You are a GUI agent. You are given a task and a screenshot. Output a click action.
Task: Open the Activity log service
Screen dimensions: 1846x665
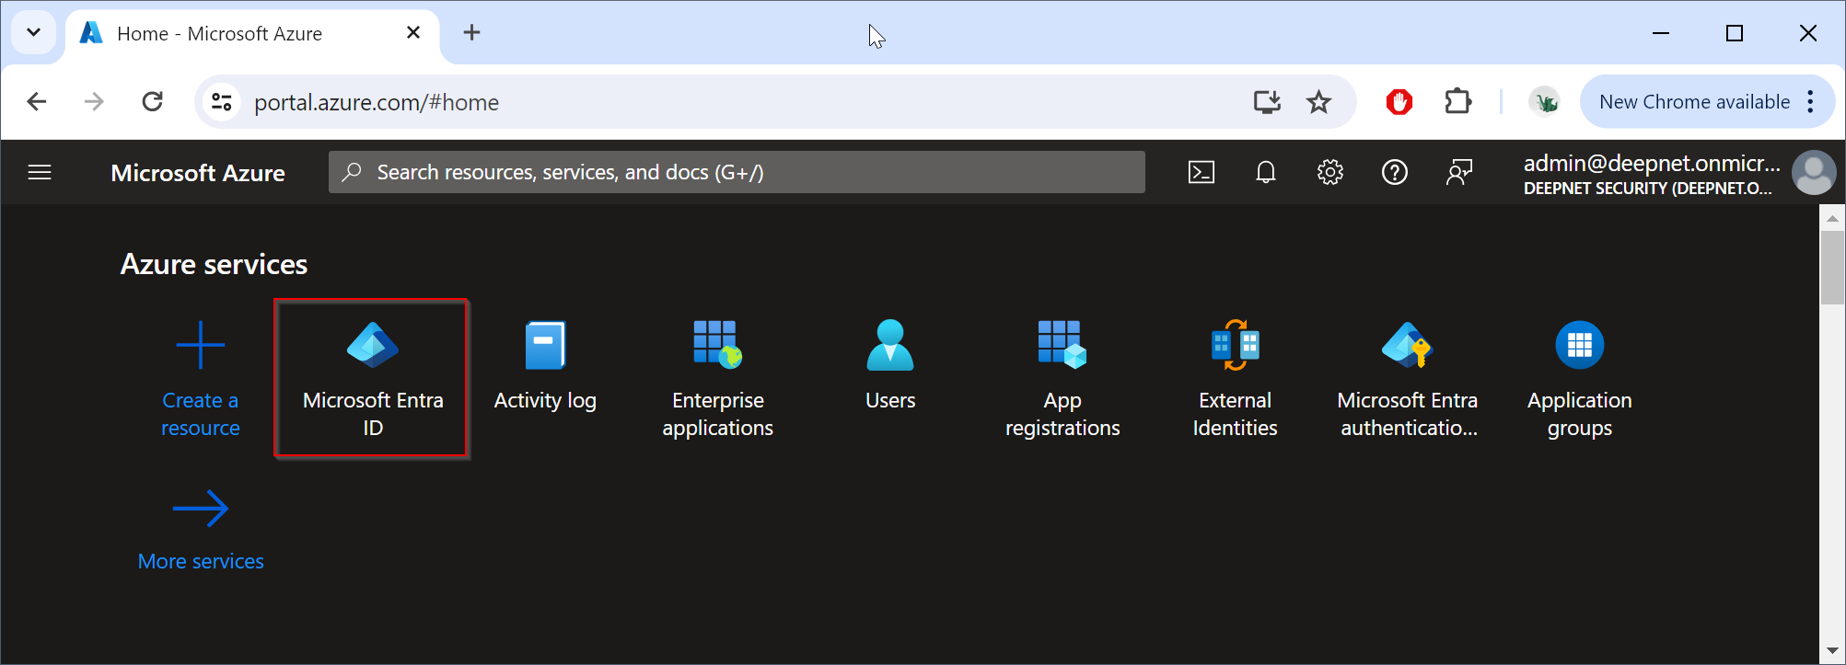tap(545, 368)
